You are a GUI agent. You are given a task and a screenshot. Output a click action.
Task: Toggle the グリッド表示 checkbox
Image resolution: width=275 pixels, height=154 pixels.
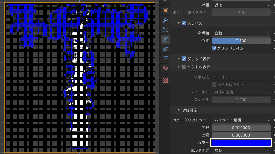(184, 59)
